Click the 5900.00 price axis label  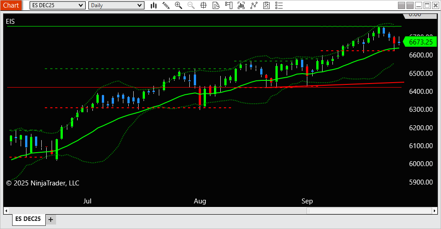(x=421, y=182)
